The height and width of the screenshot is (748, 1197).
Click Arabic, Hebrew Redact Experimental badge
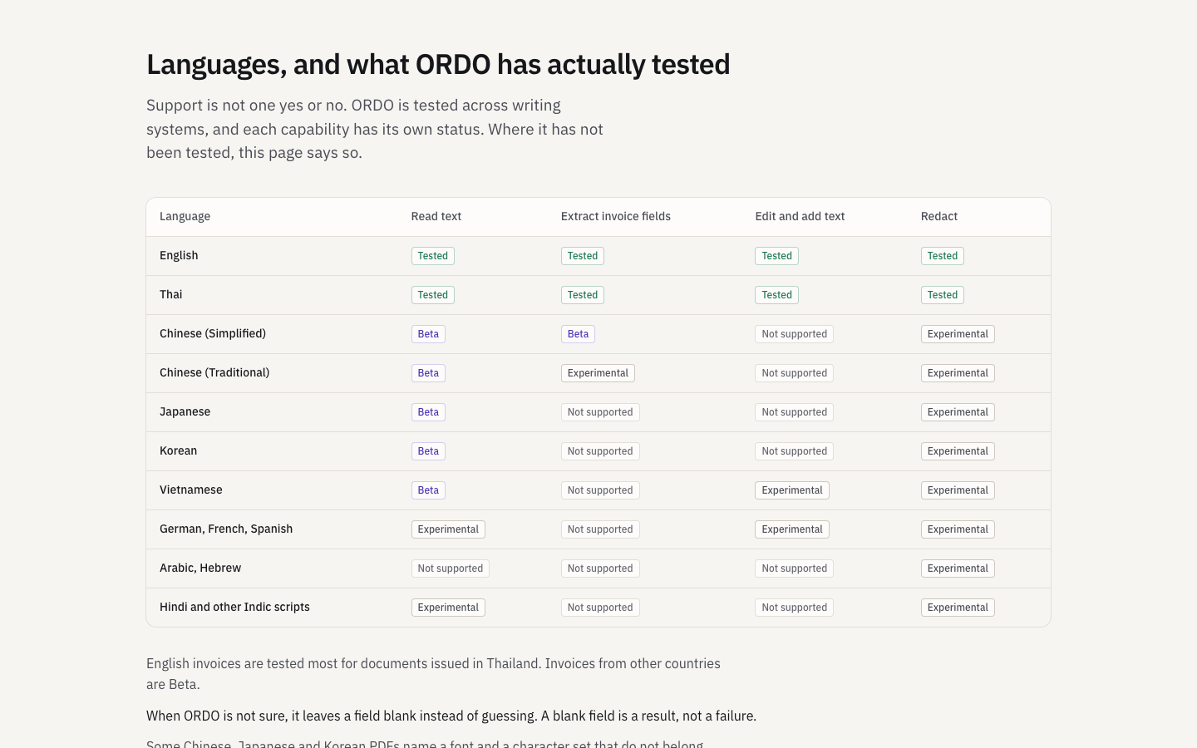coord(958,568)
